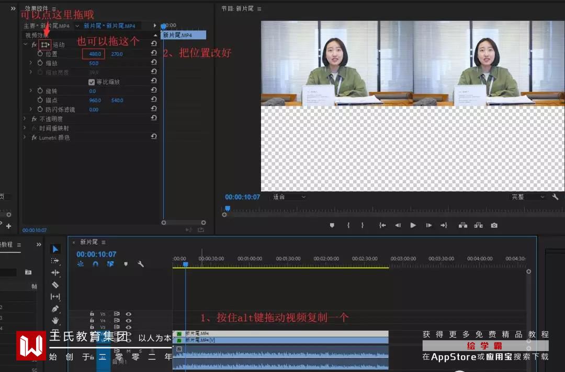Toggle V4 sync lock

click(117, 321)
